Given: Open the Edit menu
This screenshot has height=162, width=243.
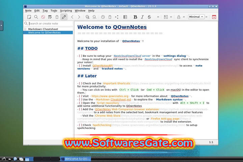Looking at the screenshot, I should point(37,10).
